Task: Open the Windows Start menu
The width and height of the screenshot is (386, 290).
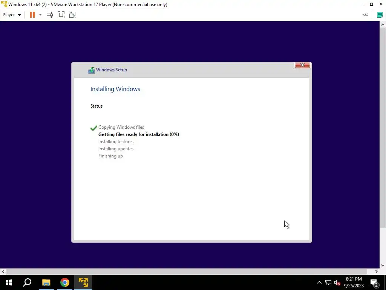Action: pyautogui.click(x=9, y=282)
